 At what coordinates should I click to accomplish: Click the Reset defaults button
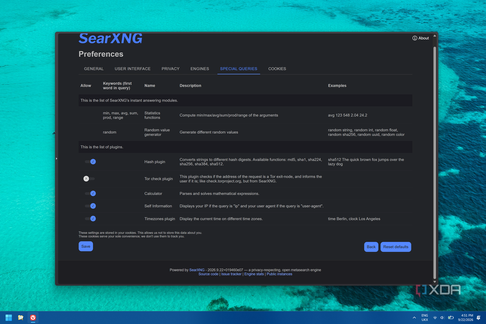coord(396,247)
